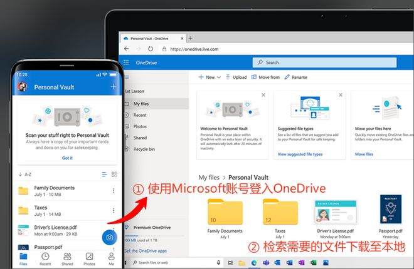Select the Me tab on phone
Image resolution: width=414 pixels, height=269 pixels.
pos(112,259)
